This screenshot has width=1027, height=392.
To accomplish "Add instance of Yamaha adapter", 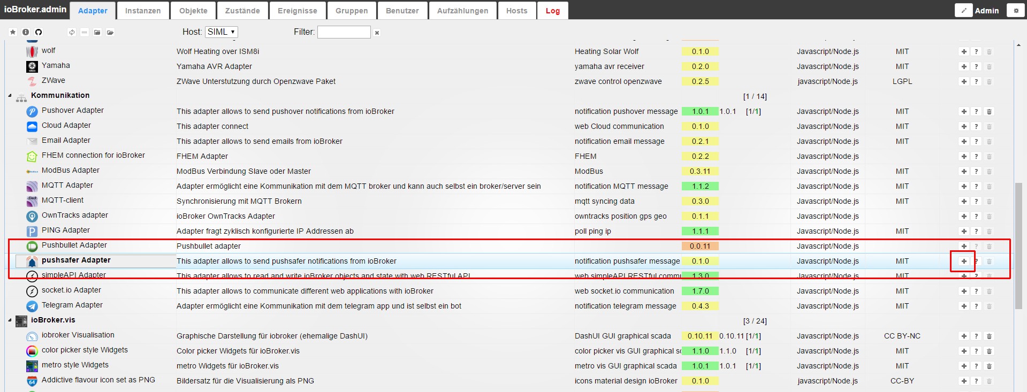I will click(964, 66).
